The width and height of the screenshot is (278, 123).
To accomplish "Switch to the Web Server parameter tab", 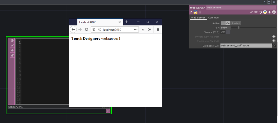I will point(198,18).
